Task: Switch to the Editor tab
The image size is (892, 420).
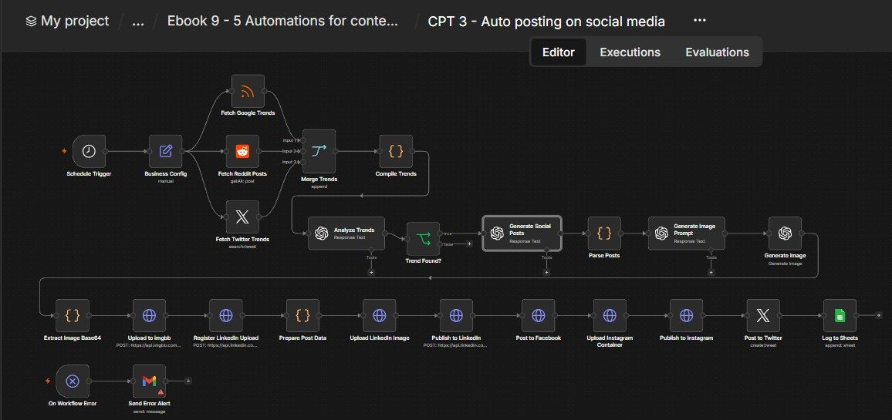Action: [x=558, y=52]
